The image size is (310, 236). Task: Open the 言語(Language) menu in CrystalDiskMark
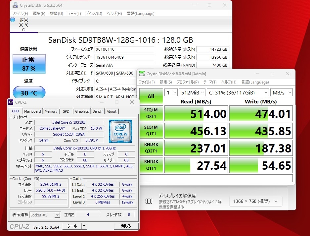tap(255, 82)
